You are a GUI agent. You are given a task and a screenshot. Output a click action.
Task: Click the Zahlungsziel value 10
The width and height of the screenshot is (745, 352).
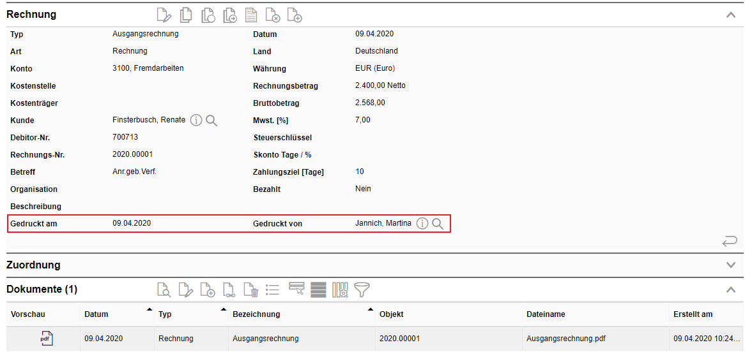[360, 172]
